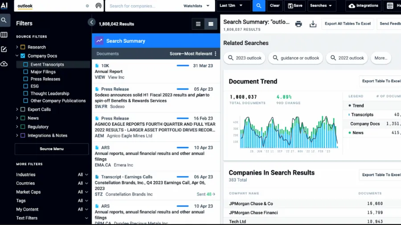Switch to compact list view icon
The height and width of the screenshot is (225, 401).
[x=198, y=24]
